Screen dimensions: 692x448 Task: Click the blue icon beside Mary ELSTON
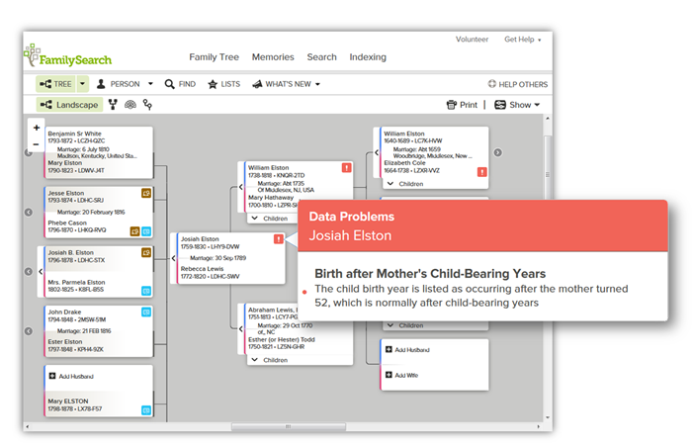pyautogui.click(x=146, y=410)
